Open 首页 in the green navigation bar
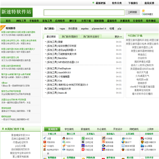 click(8, 21)
